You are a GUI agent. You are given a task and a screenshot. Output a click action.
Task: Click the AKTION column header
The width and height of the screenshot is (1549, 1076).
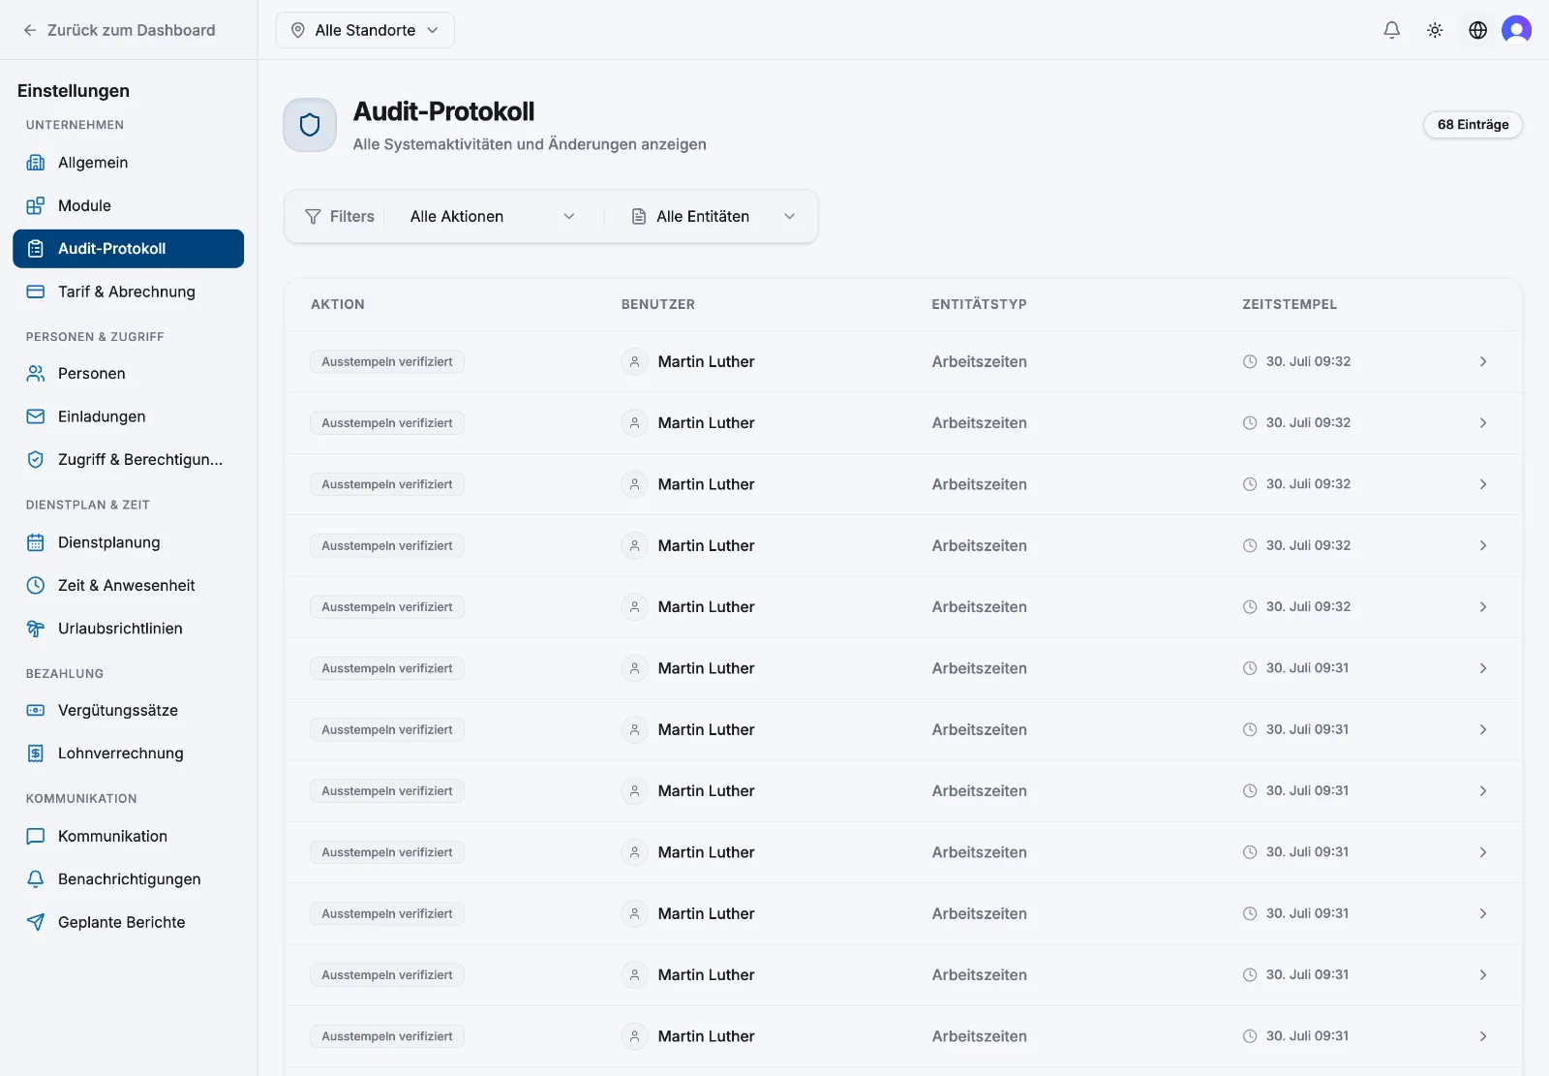click(x=338, y=304)
